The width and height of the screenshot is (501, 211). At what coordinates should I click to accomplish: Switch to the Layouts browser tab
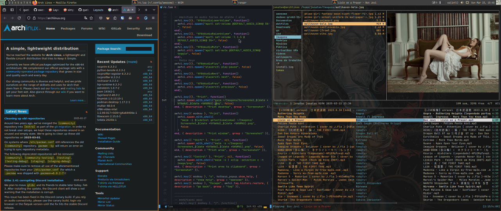coord(98,10)
